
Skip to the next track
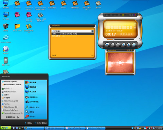point(118,45)
